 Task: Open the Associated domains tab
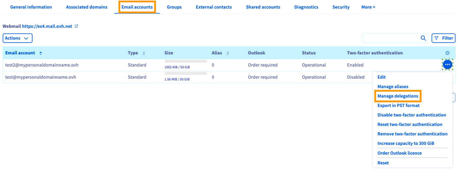87,7
